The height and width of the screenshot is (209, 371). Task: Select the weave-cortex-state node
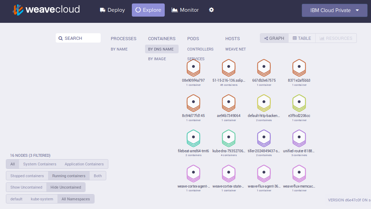pos(228,173)
